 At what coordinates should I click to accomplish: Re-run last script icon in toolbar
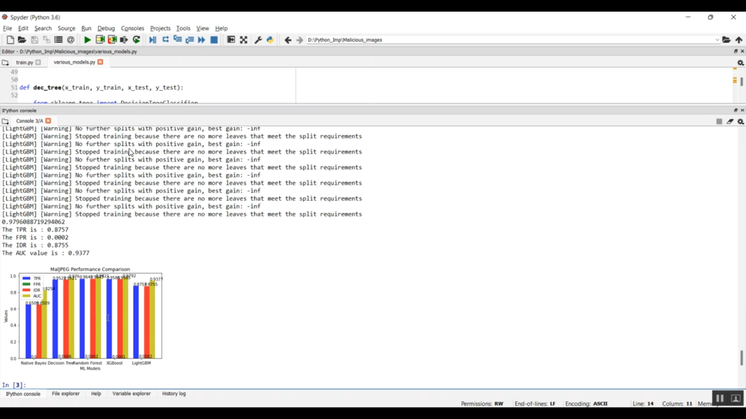click(x=137, y=40)
